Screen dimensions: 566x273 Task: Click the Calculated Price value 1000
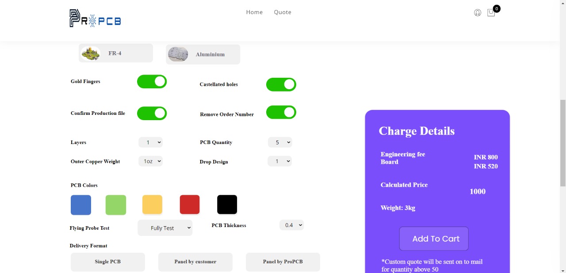[478, 192]
